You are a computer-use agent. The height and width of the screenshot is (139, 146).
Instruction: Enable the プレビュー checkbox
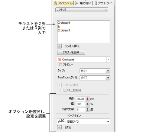(x=61, y=64)
